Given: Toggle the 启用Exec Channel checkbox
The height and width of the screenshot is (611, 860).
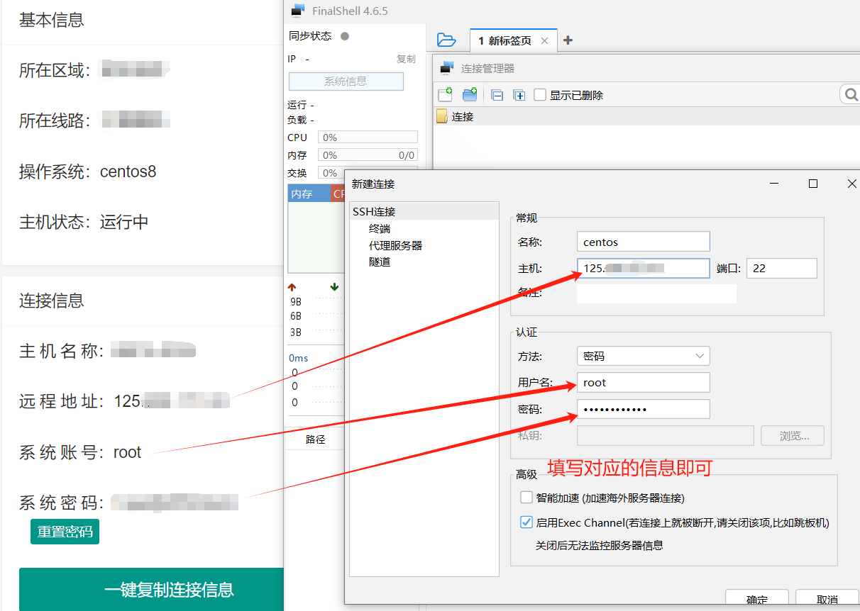Looking at the screenshot, I should coord(527,522).
